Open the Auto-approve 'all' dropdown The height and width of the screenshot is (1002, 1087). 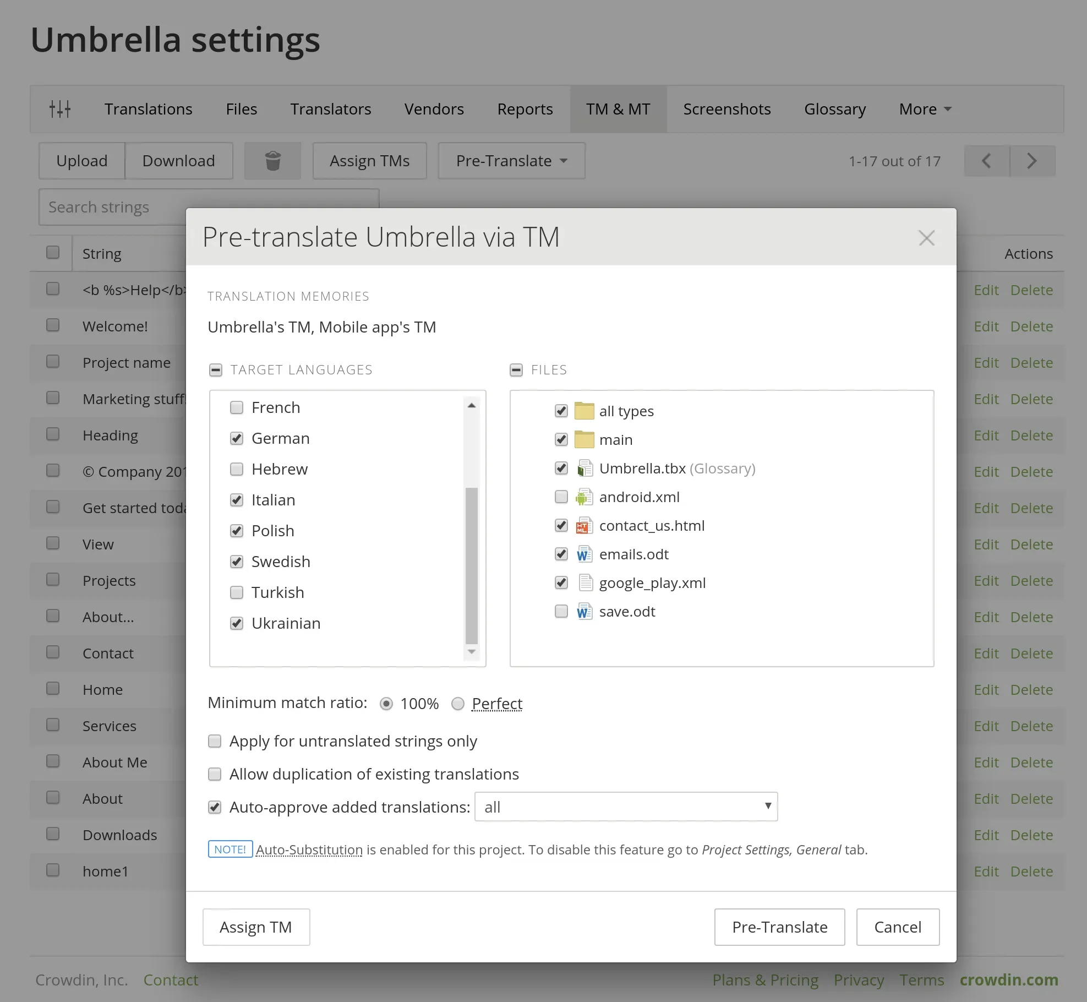pyautogui.click(x=626, y=807)
